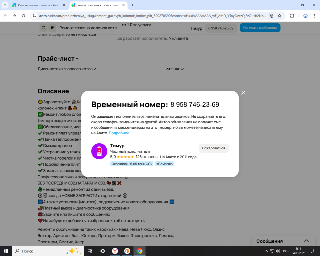Image resolution: width=320 pixels, height=256 pixels.
Task: Open the Extensions puzzle icon
Action: click(x=292, y=16)
